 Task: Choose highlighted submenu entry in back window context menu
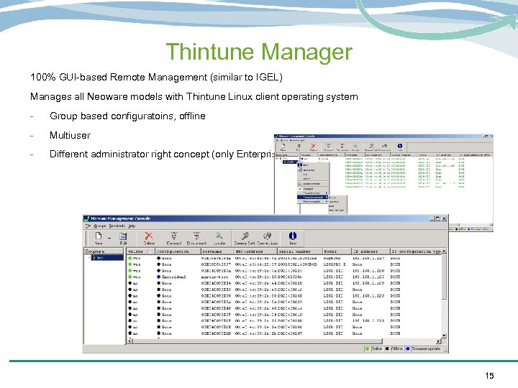pyautogui.click(x=313, y=197)
